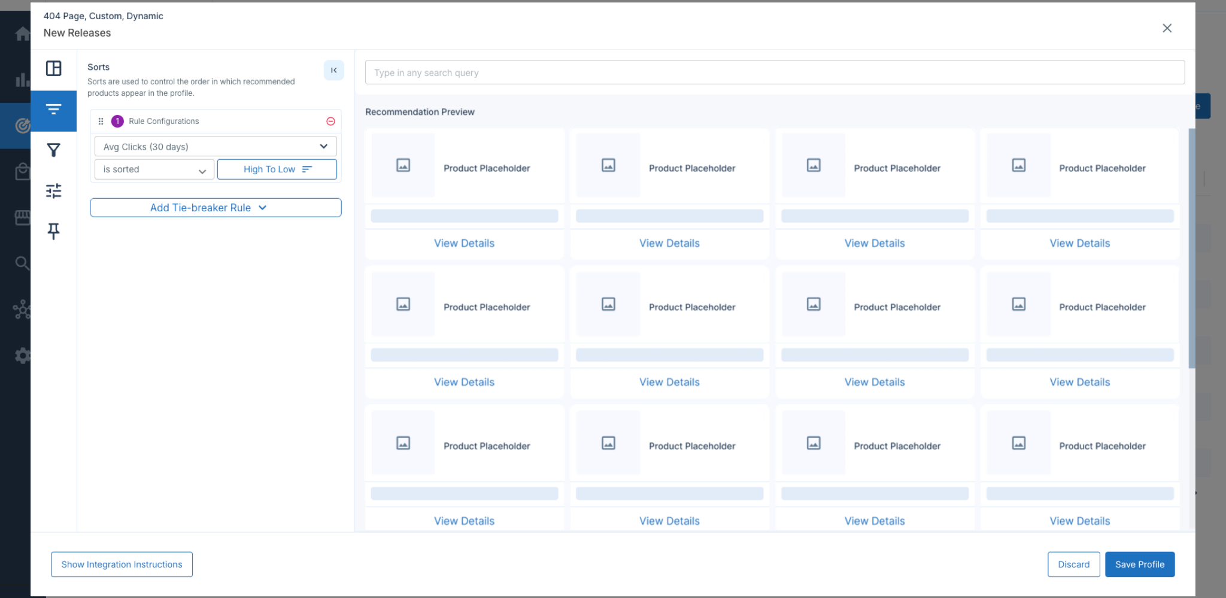Click Show Integration Instructions button

[x=122, y=564]
